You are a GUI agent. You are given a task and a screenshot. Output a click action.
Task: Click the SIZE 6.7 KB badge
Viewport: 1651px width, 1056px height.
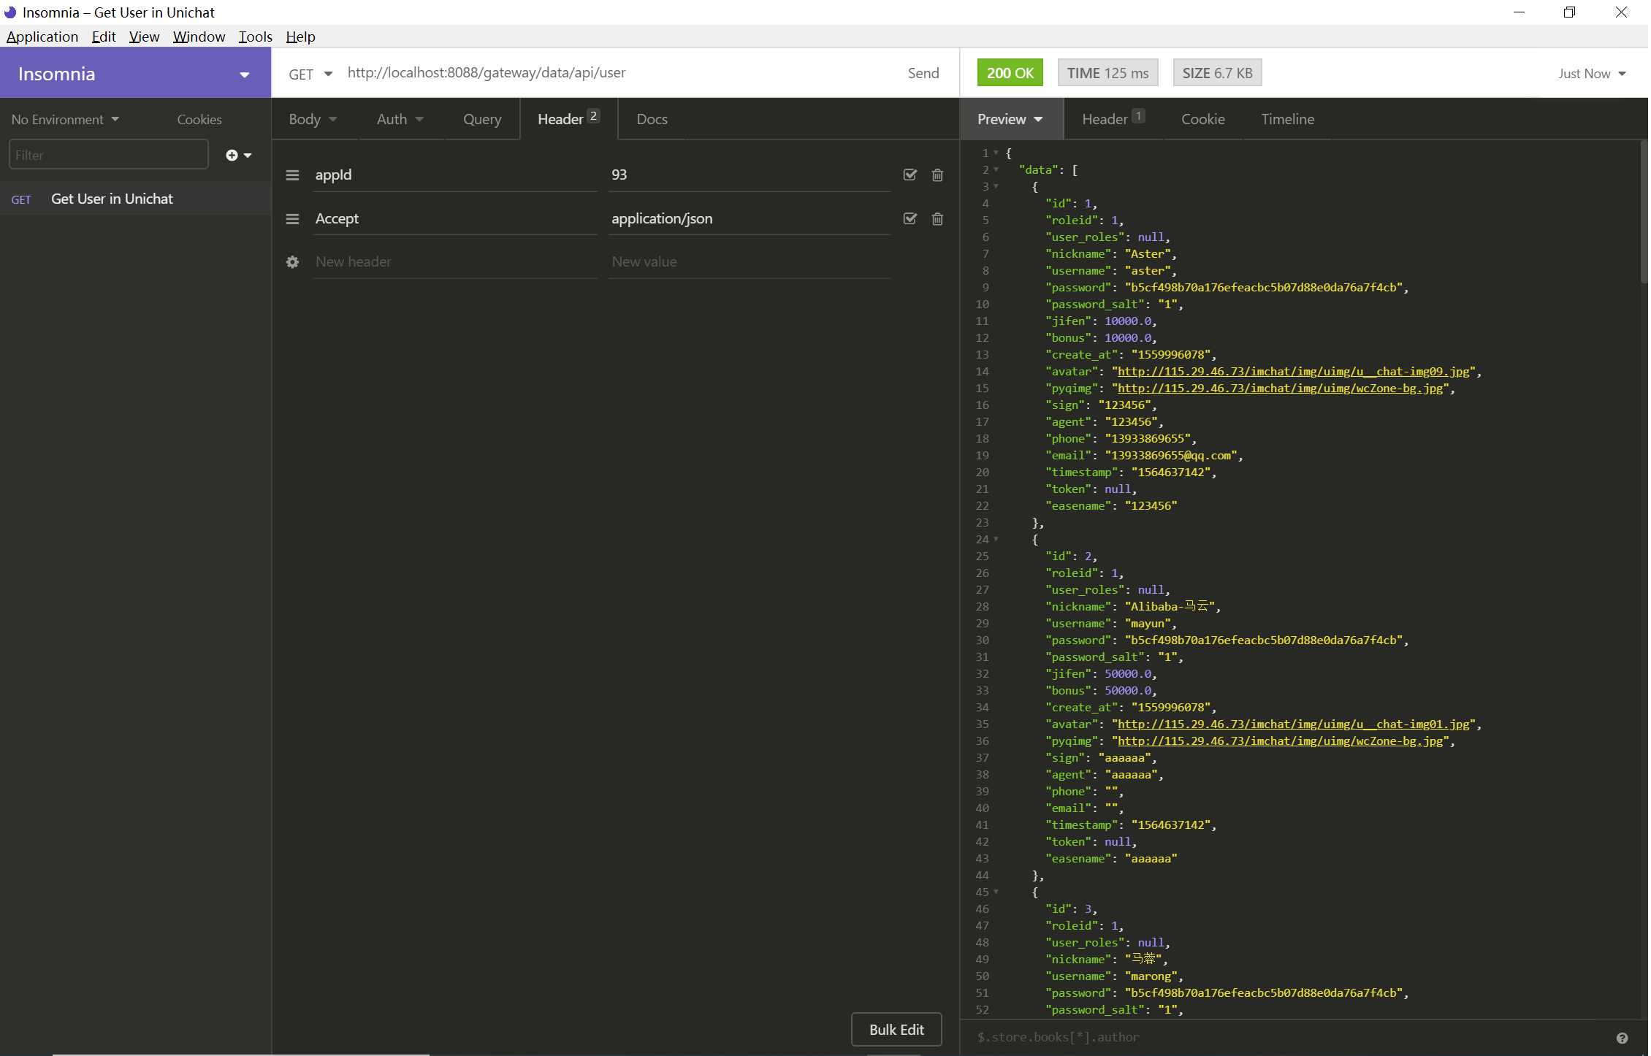pyautogui.click(x=1217, y=73)
